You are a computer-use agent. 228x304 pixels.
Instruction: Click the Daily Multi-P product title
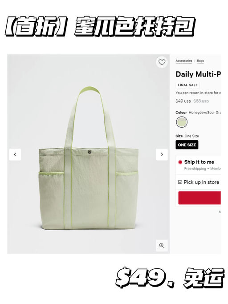pos(198,74)
